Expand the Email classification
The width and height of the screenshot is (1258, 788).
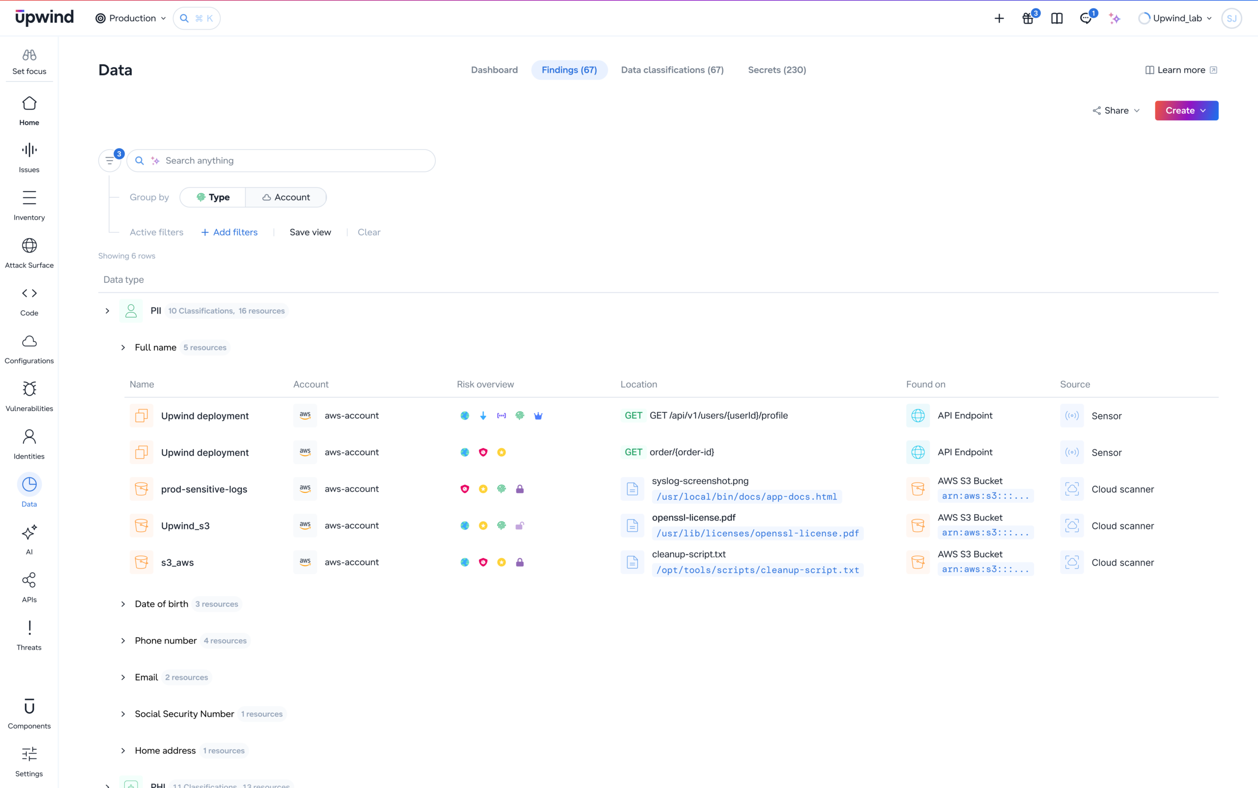[x=123, y=678]
